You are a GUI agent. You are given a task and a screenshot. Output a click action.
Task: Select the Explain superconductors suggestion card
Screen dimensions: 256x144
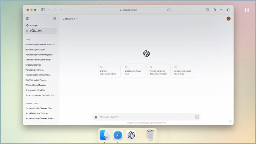[109, 71]
